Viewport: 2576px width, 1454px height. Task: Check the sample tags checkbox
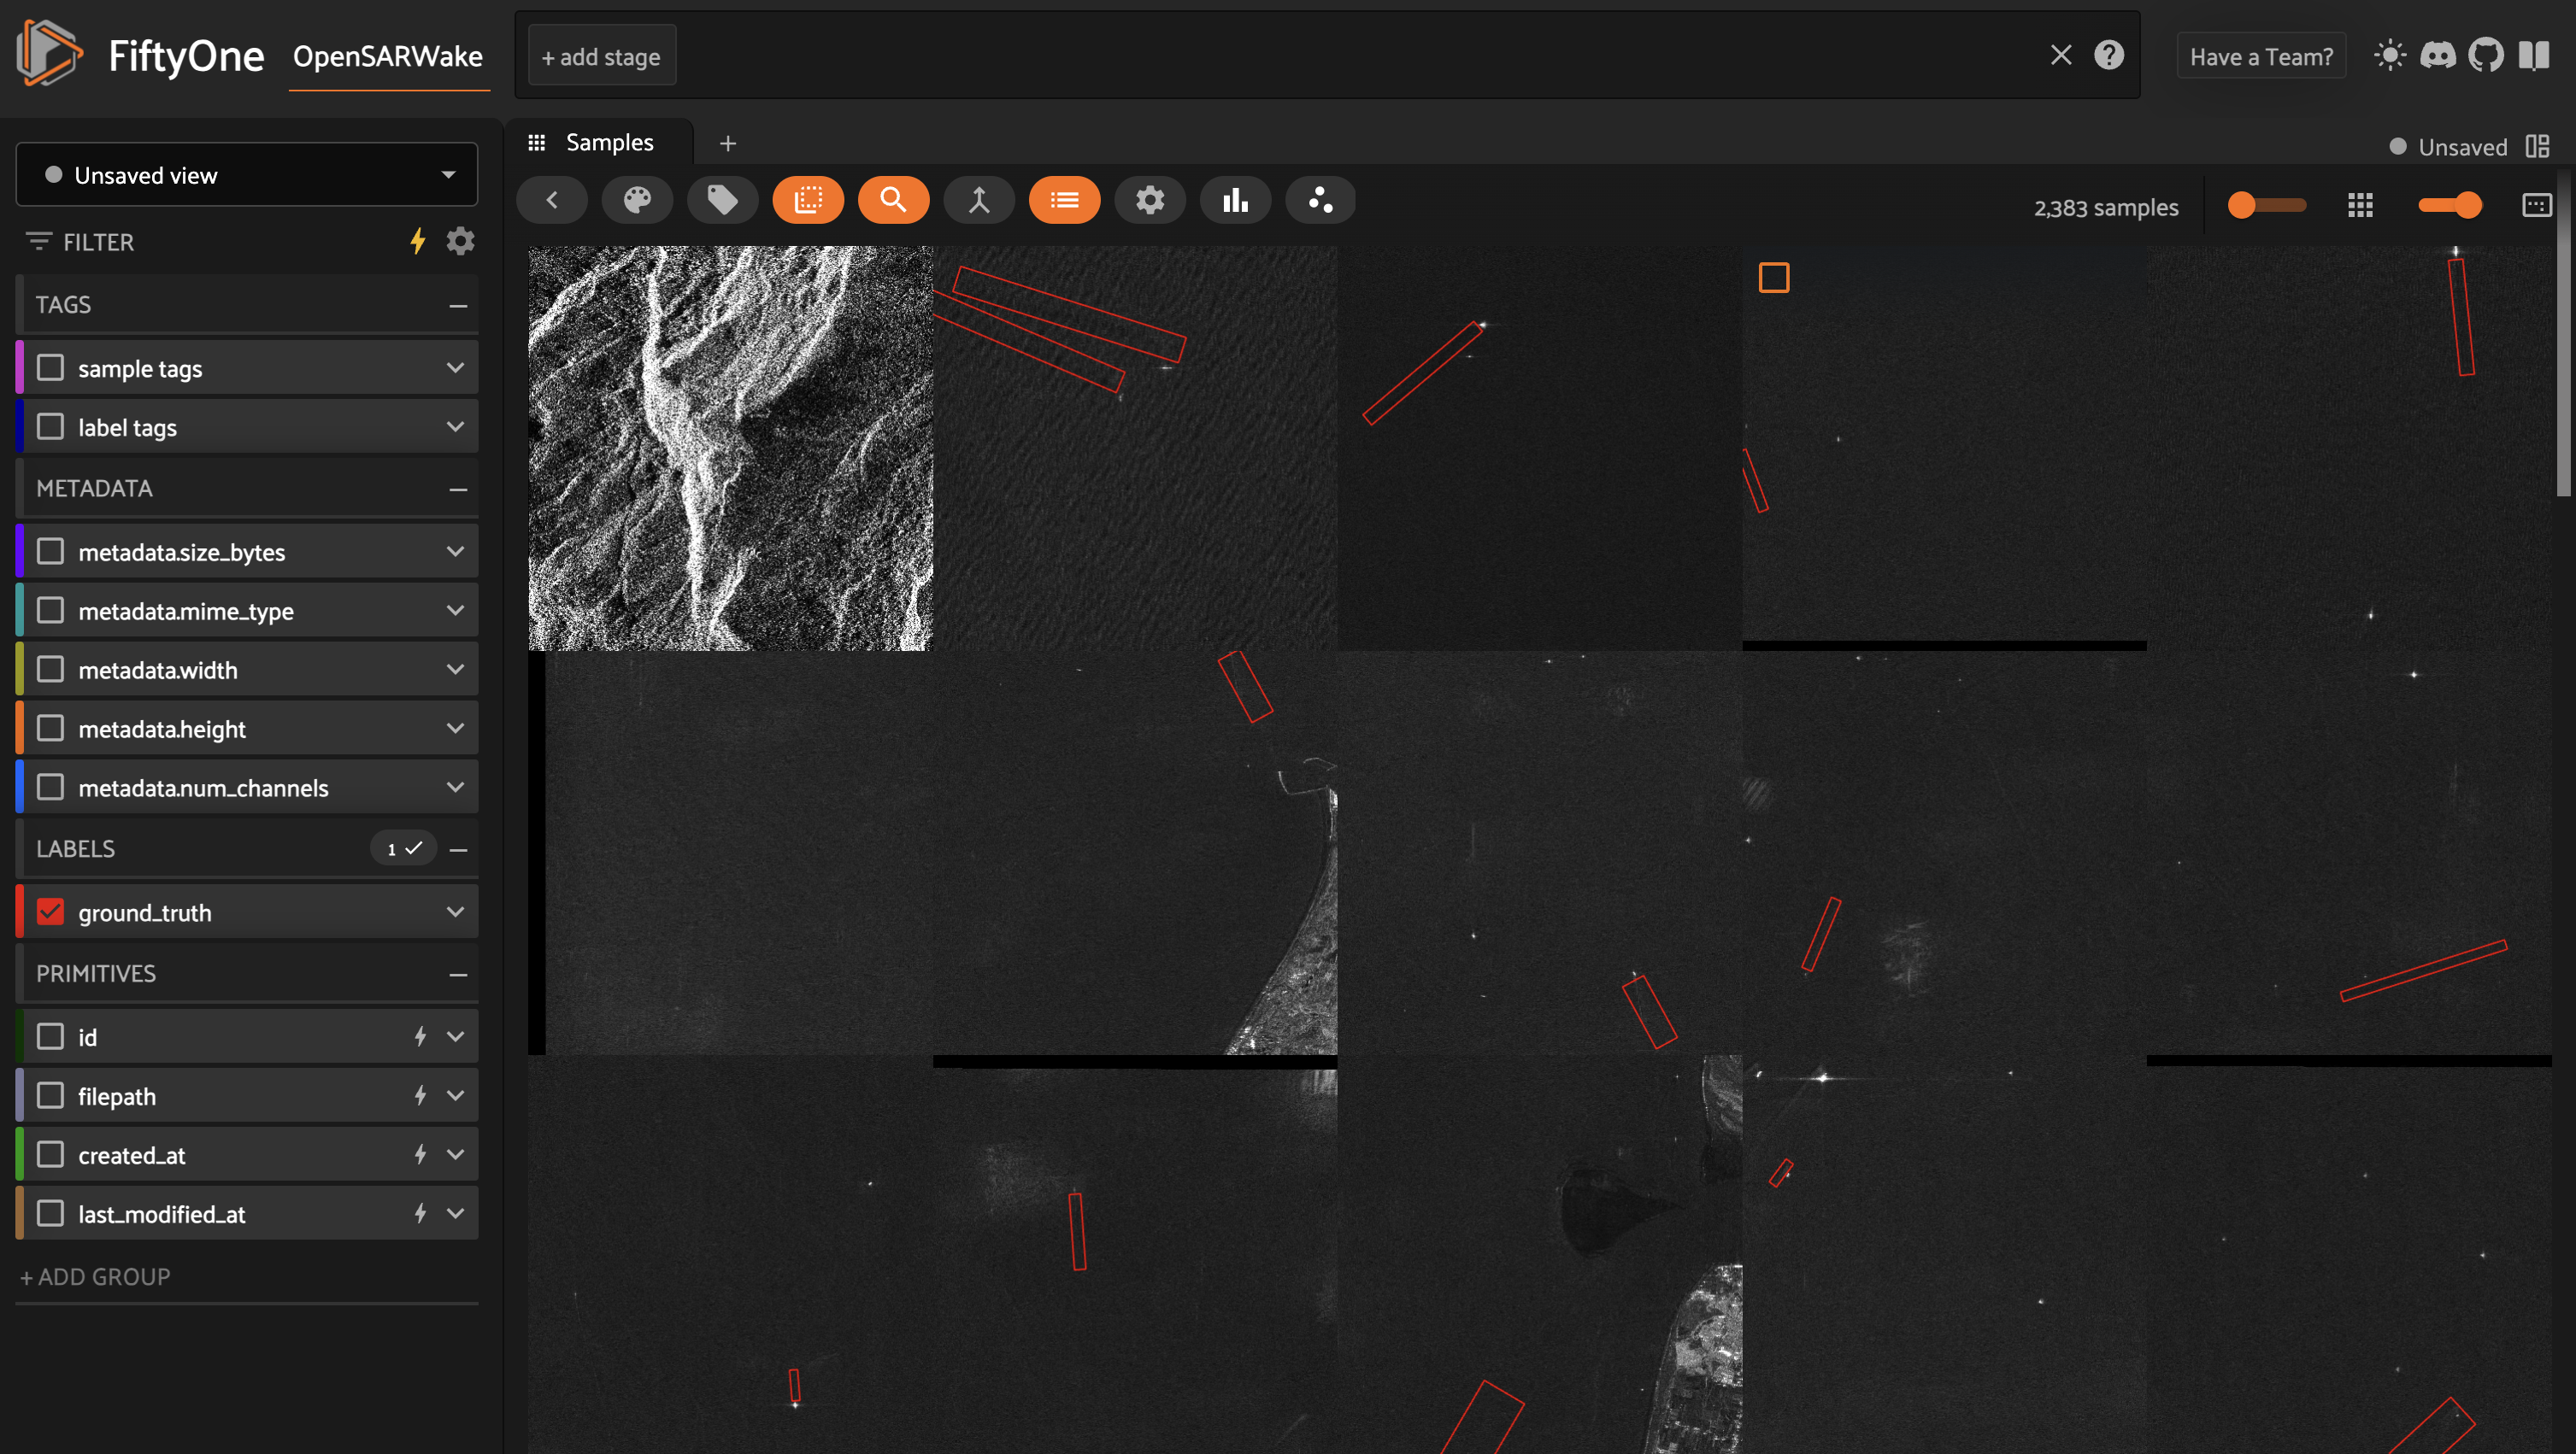[x=51, y=367]
